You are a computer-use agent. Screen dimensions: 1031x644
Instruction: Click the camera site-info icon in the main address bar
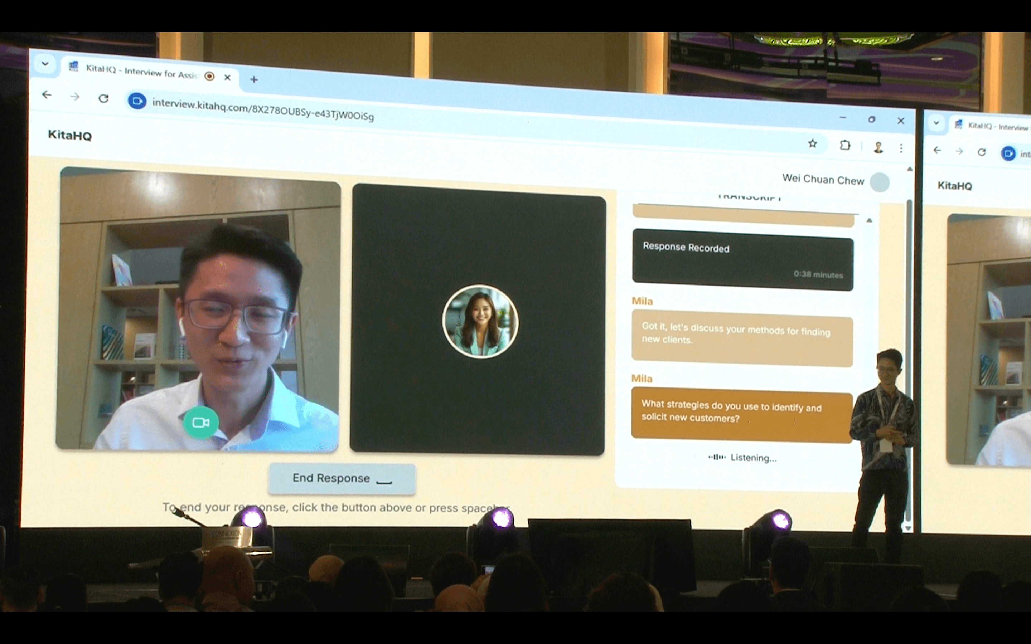[x=137, y=101]
